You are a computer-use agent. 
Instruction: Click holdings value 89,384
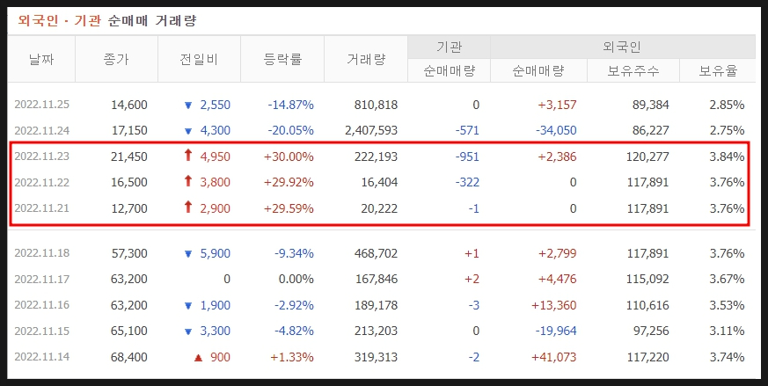651,105
